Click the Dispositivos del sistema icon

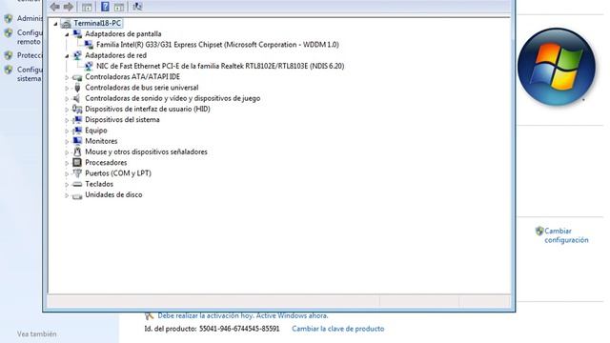coord(77,120)
